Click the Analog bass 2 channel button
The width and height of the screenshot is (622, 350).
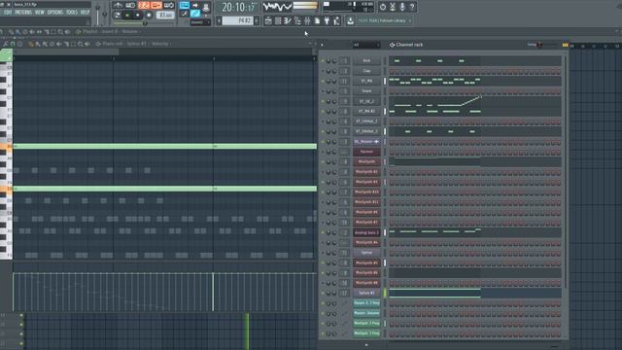coord(366,232)
